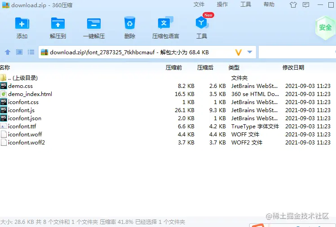Click the 安全 security shield badge
Image resolution: width=336 pixels, height=227 pixels.
pyautogui.click(x=326, y=27)
